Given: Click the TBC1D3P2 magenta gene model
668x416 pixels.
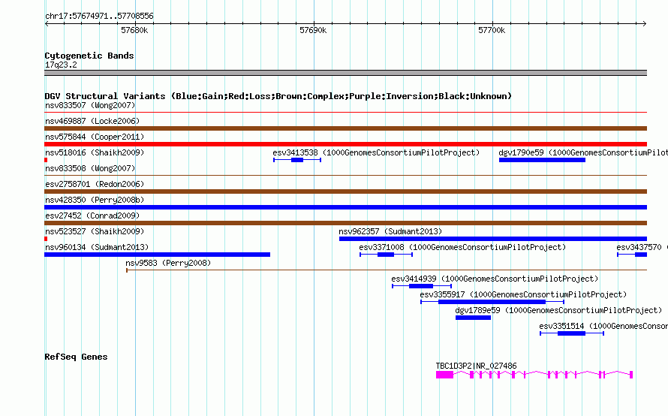Looking at the screenshot, I should point(534,375).
